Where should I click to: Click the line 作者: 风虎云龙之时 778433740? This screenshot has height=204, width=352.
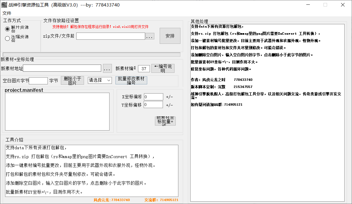point(222,79)
